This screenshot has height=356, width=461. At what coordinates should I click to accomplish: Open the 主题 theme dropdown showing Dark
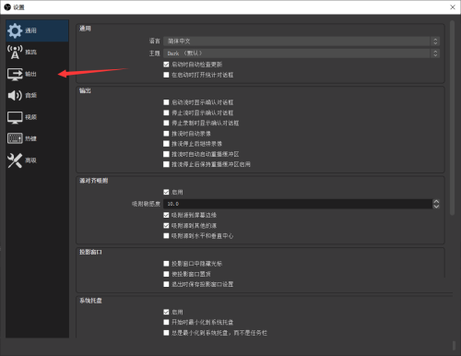click(x=301, y=53)
